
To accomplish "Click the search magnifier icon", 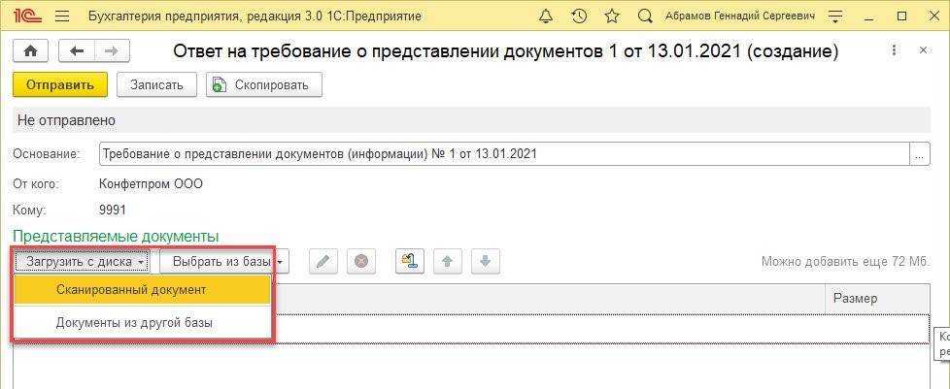I will coord(646,16).
